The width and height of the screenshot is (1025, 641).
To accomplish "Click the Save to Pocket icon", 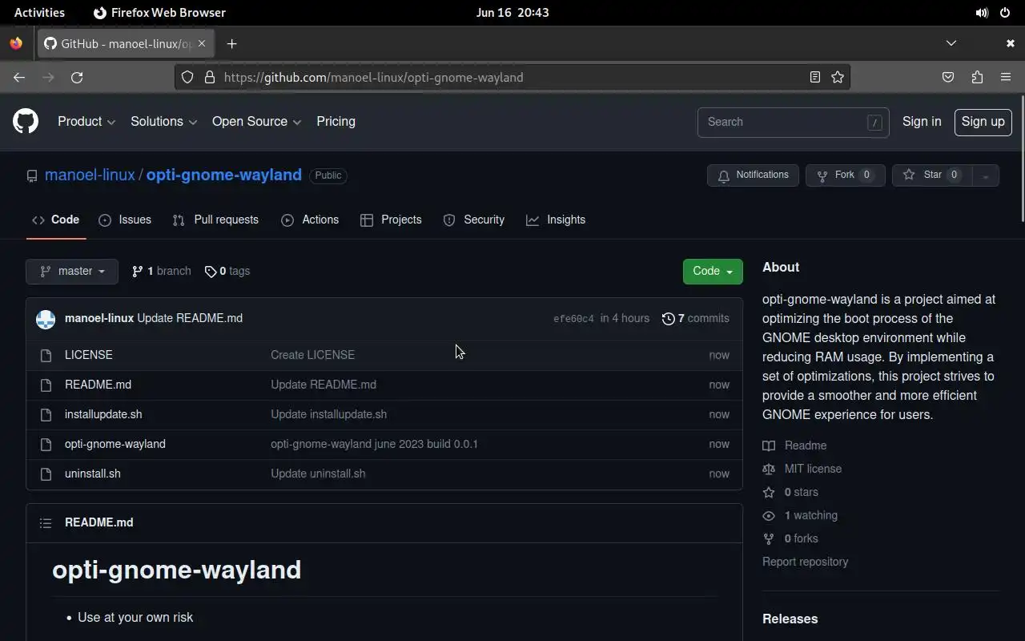I will click(948, 78).
